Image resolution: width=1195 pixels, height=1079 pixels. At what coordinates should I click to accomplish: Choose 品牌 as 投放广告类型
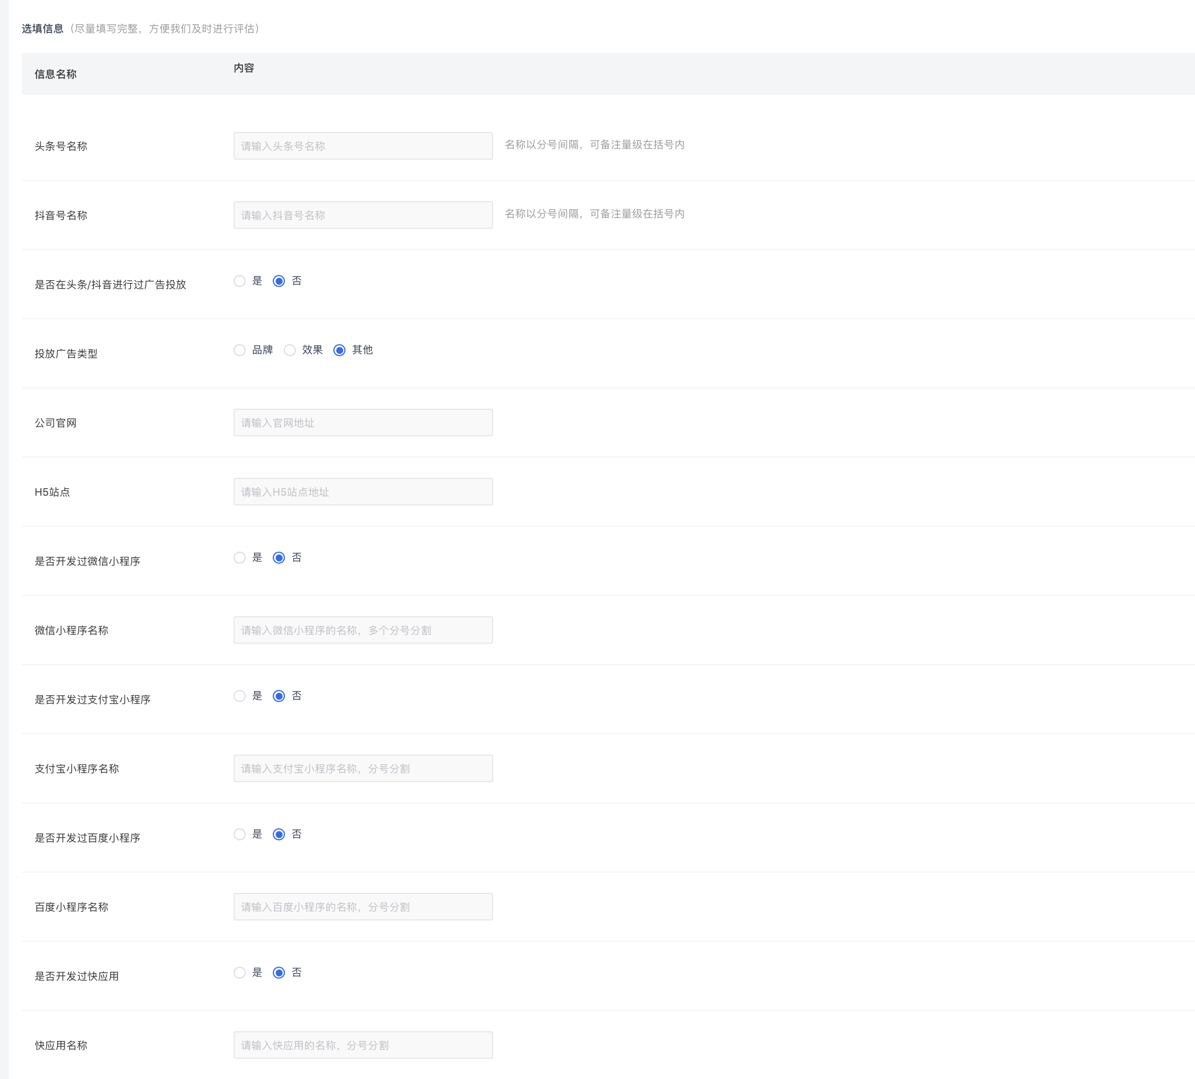pos(239,350)
